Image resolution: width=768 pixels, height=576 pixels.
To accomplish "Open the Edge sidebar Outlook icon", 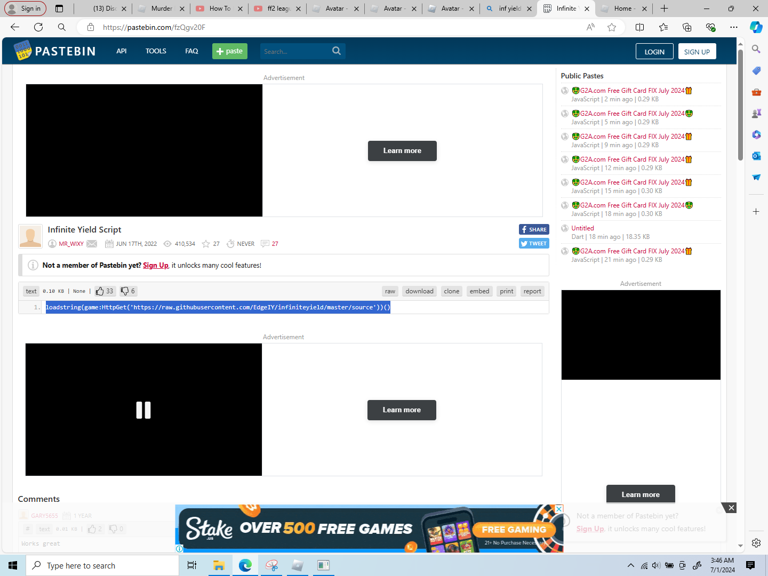I will 756,156.
